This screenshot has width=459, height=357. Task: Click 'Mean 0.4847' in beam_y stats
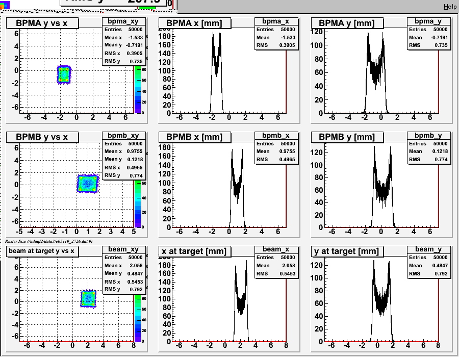point(429,265)
